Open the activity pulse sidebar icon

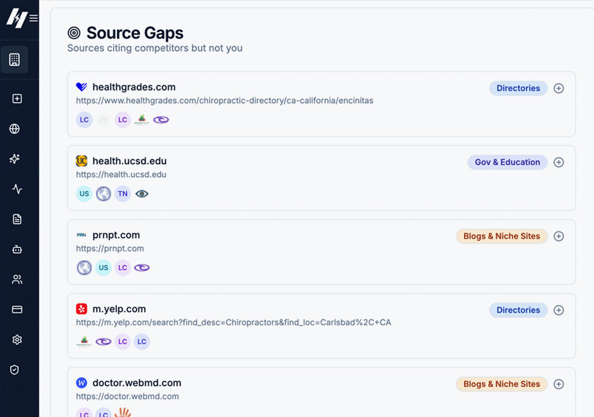(x=17, y=189)
